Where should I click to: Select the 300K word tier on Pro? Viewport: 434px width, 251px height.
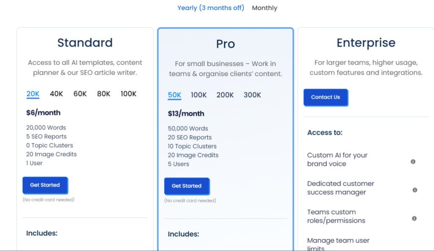pyautogui.click(x=252, y=95)
